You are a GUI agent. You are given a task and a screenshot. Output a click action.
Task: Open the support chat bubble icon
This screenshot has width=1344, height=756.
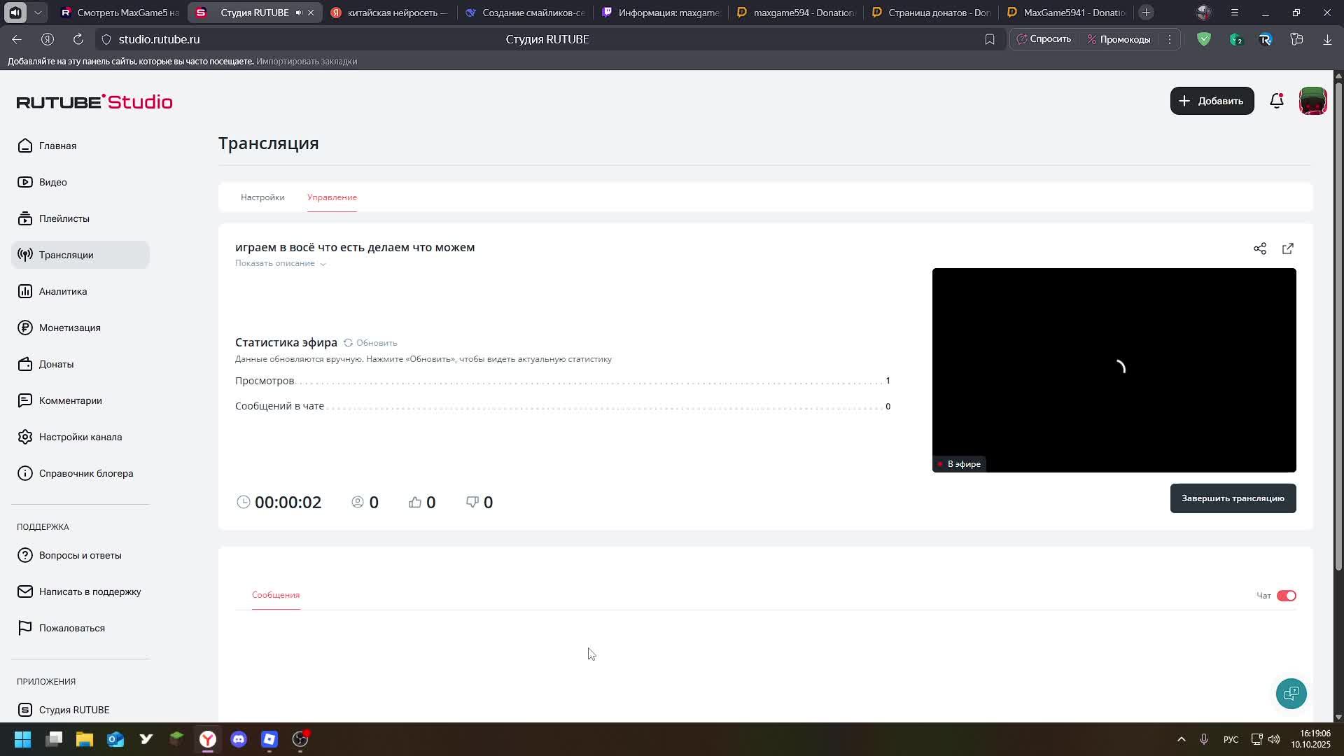tap(1291, 694)
